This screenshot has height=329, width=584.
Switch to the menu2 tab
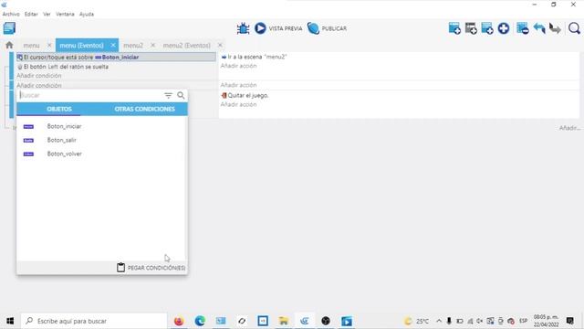click(x=133, y=45)
